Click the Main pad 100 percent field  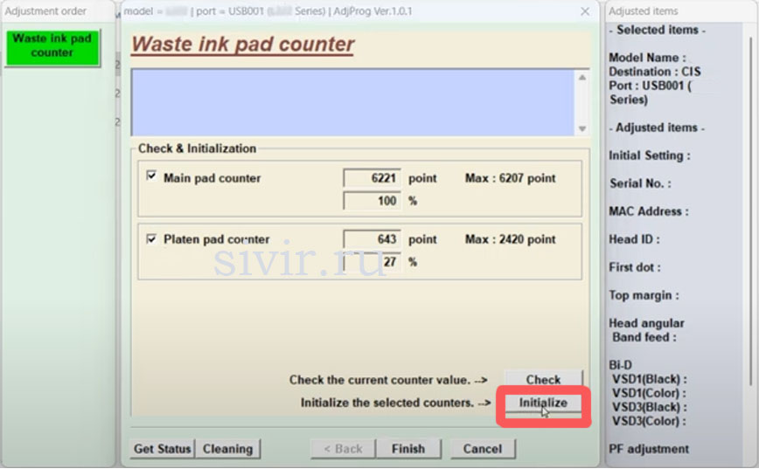(x=373, y=201)
